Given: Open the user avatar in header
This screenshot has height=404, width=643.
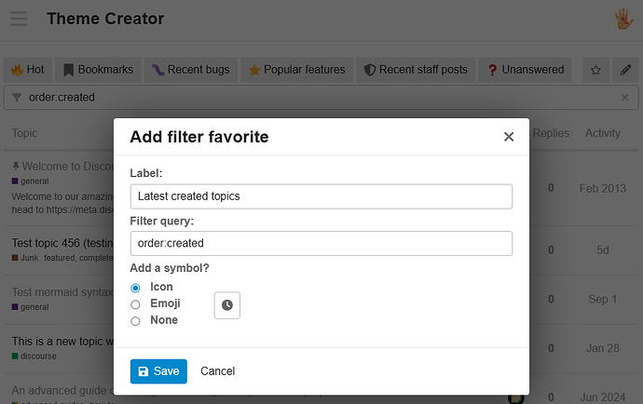Looking at the screenshot, I should click(x=623, y=19).
